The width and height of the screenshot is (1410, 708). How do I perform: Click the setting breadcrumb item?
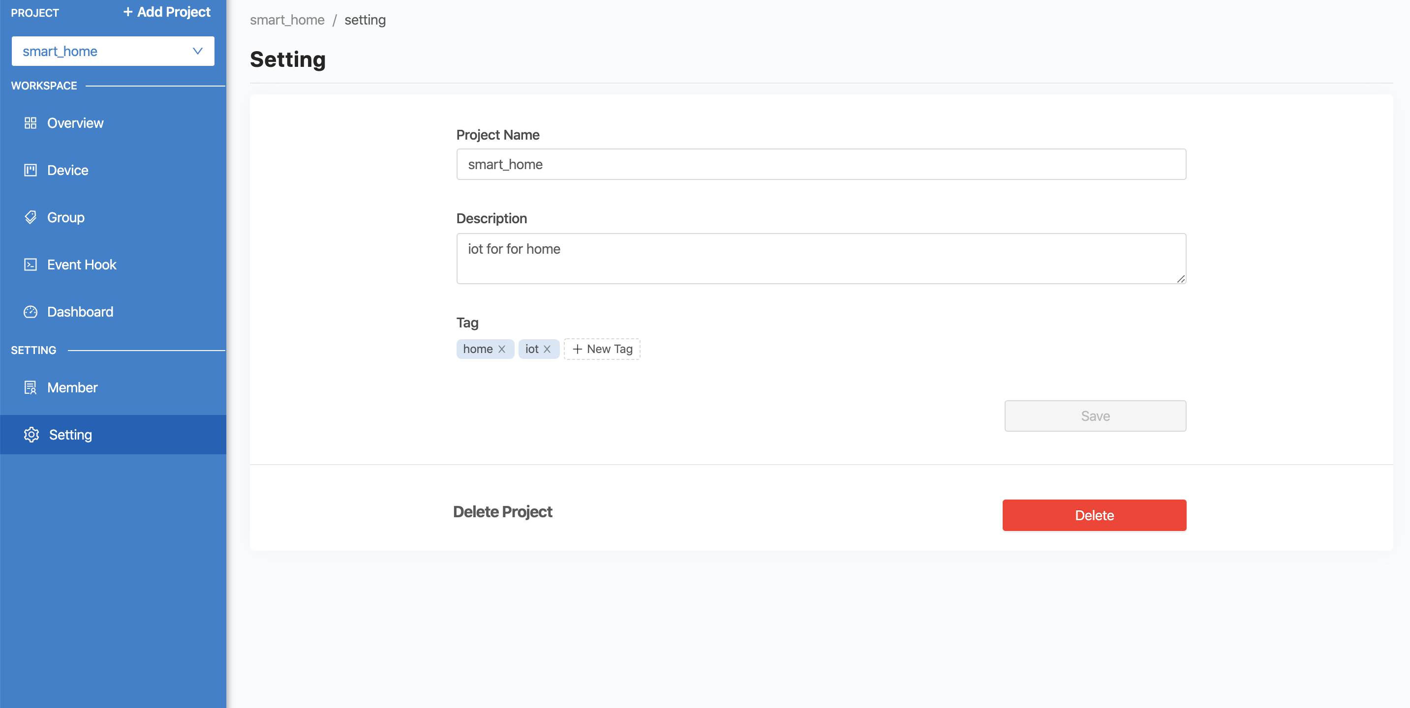coord(365,20)
